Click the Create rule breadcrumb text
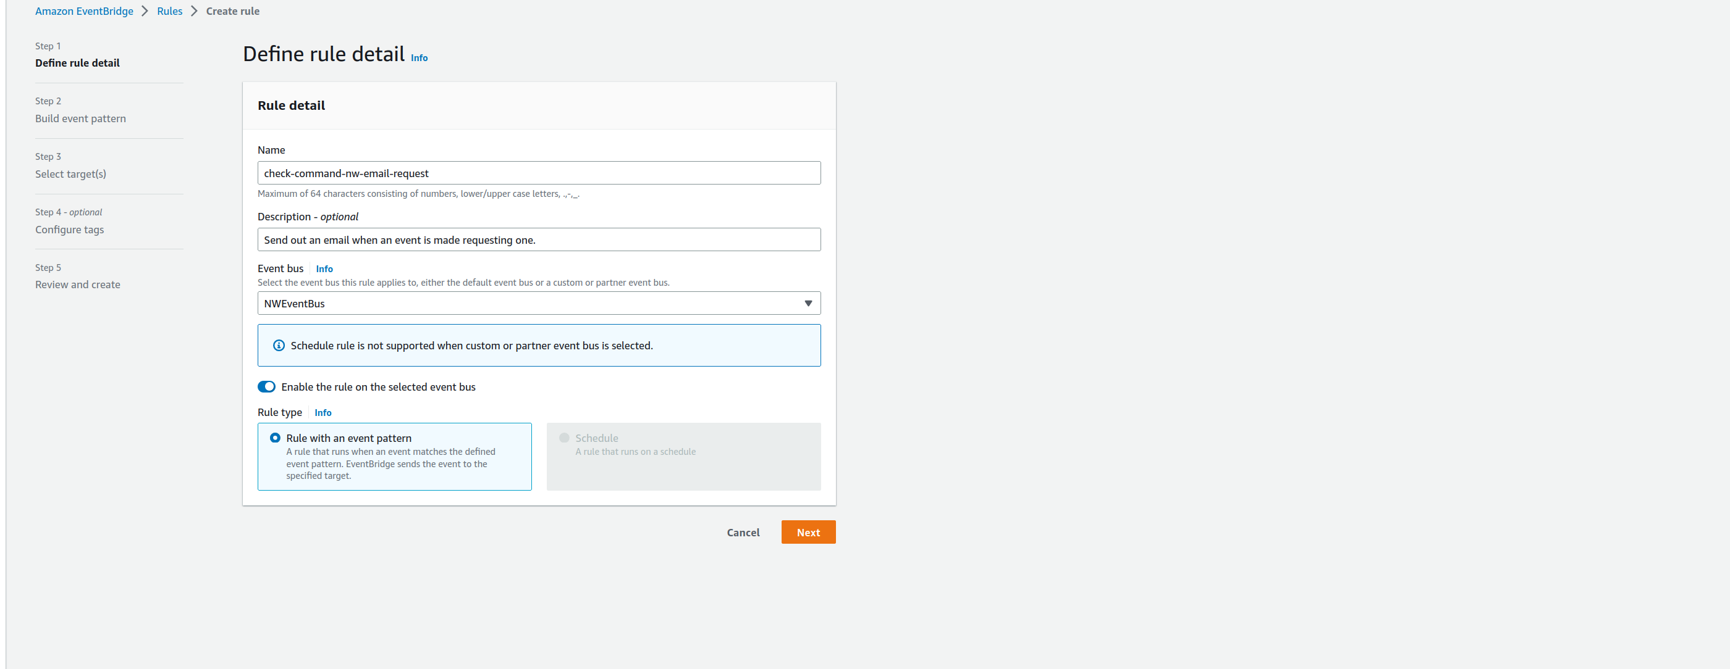 coord(232,11)
